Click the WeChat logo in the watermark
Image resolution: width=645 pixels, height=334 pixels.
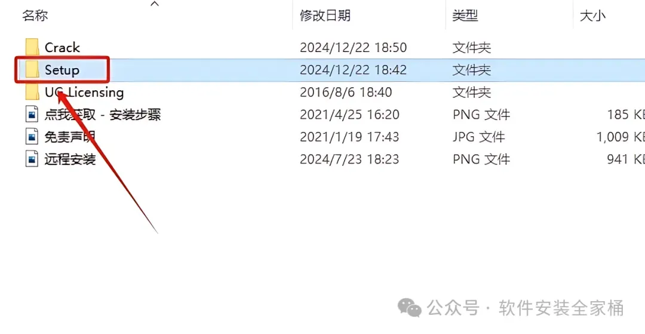tap(409, 308)
